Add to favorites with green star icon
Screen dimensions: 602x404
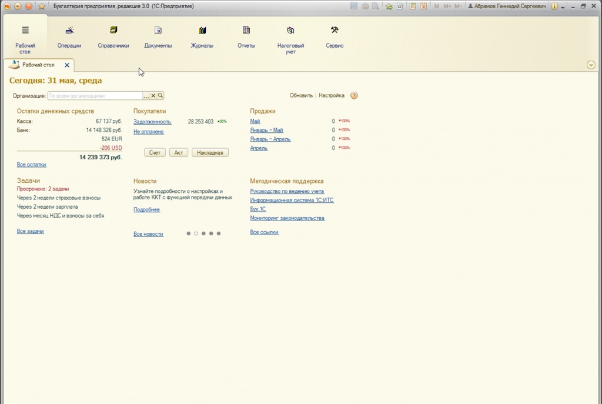(389, 6)
